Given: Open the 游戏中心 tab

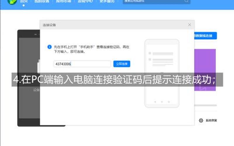Looking at the screenshot, I should point(85,1).
